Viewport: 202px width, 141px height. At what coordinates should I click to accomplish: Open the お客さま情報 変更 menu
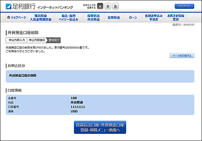click(176, 18)
